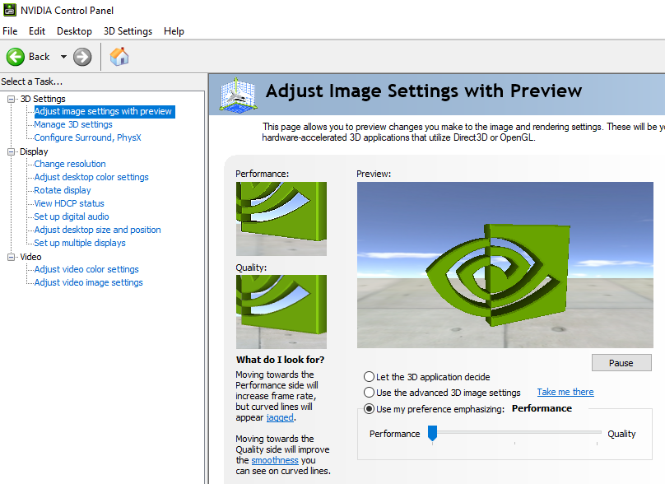This screenshot has width=665, height=484.
Task: Click the NVIDIA Control Panel title icon
Action: pos(10,10)
